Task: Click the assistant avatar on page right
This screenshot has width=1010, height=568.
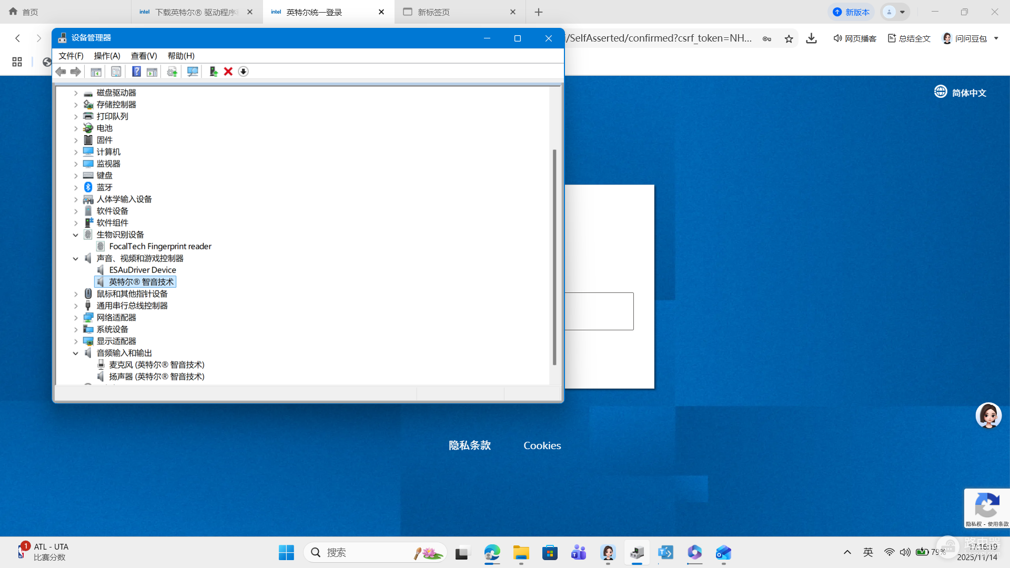Action: coord(988,415)
